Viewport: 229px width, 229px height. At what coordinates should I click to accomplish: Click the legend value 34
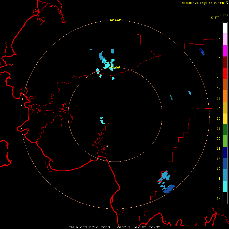pyautogui.click(x=219, y=108)
